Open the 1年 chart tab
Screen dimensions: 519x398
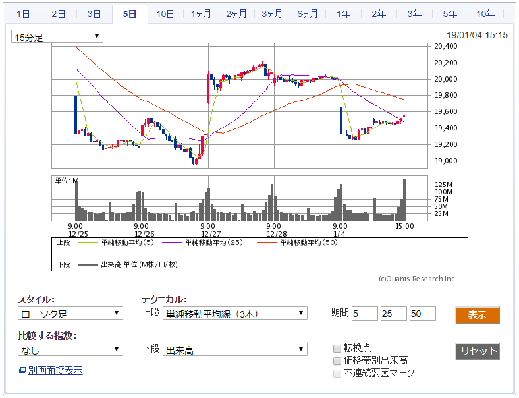(343, 14)
